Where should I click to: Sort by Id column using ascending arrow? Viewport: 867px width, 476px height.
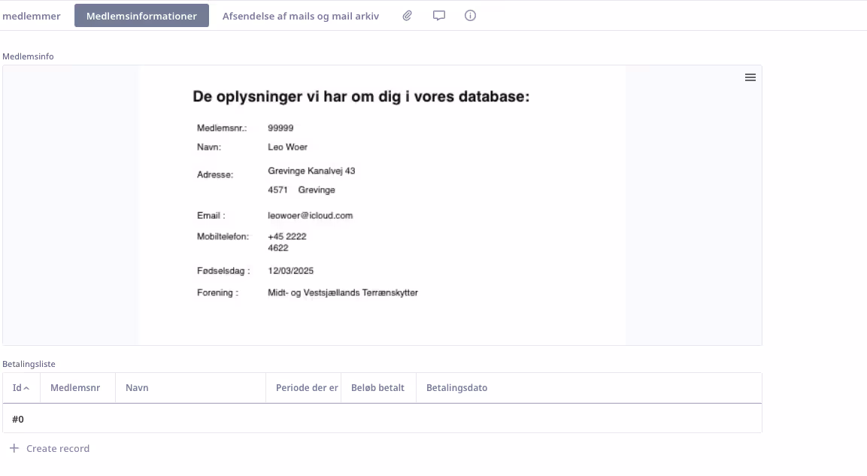click(26, 388)
